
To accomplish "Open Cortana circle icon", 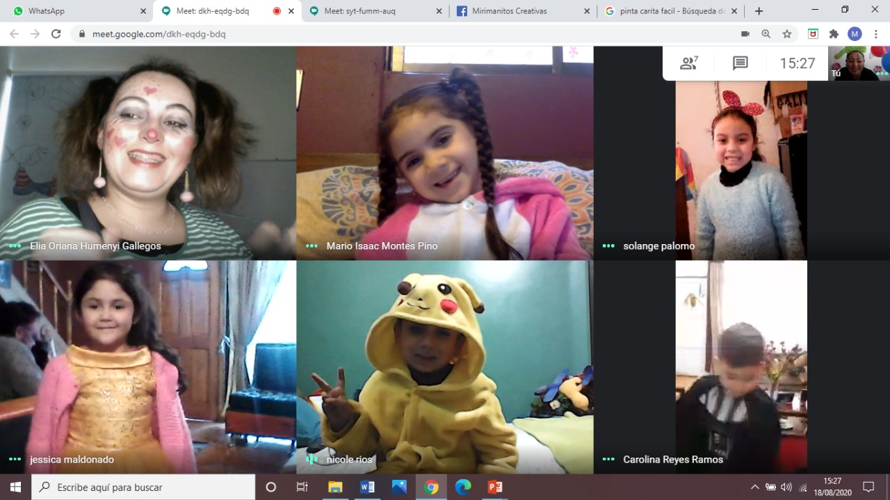I will (x=271, y=487).
